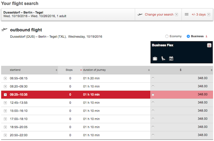Image resolution: width=214 pixels, height=141 pixels.
Task: Choose the 348.00 fare for 18:55–20:05 flight
Action: point(153,127)
